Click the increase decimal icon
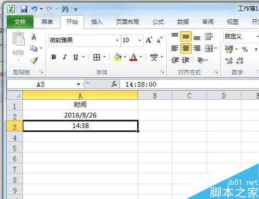 click(229, 61)
